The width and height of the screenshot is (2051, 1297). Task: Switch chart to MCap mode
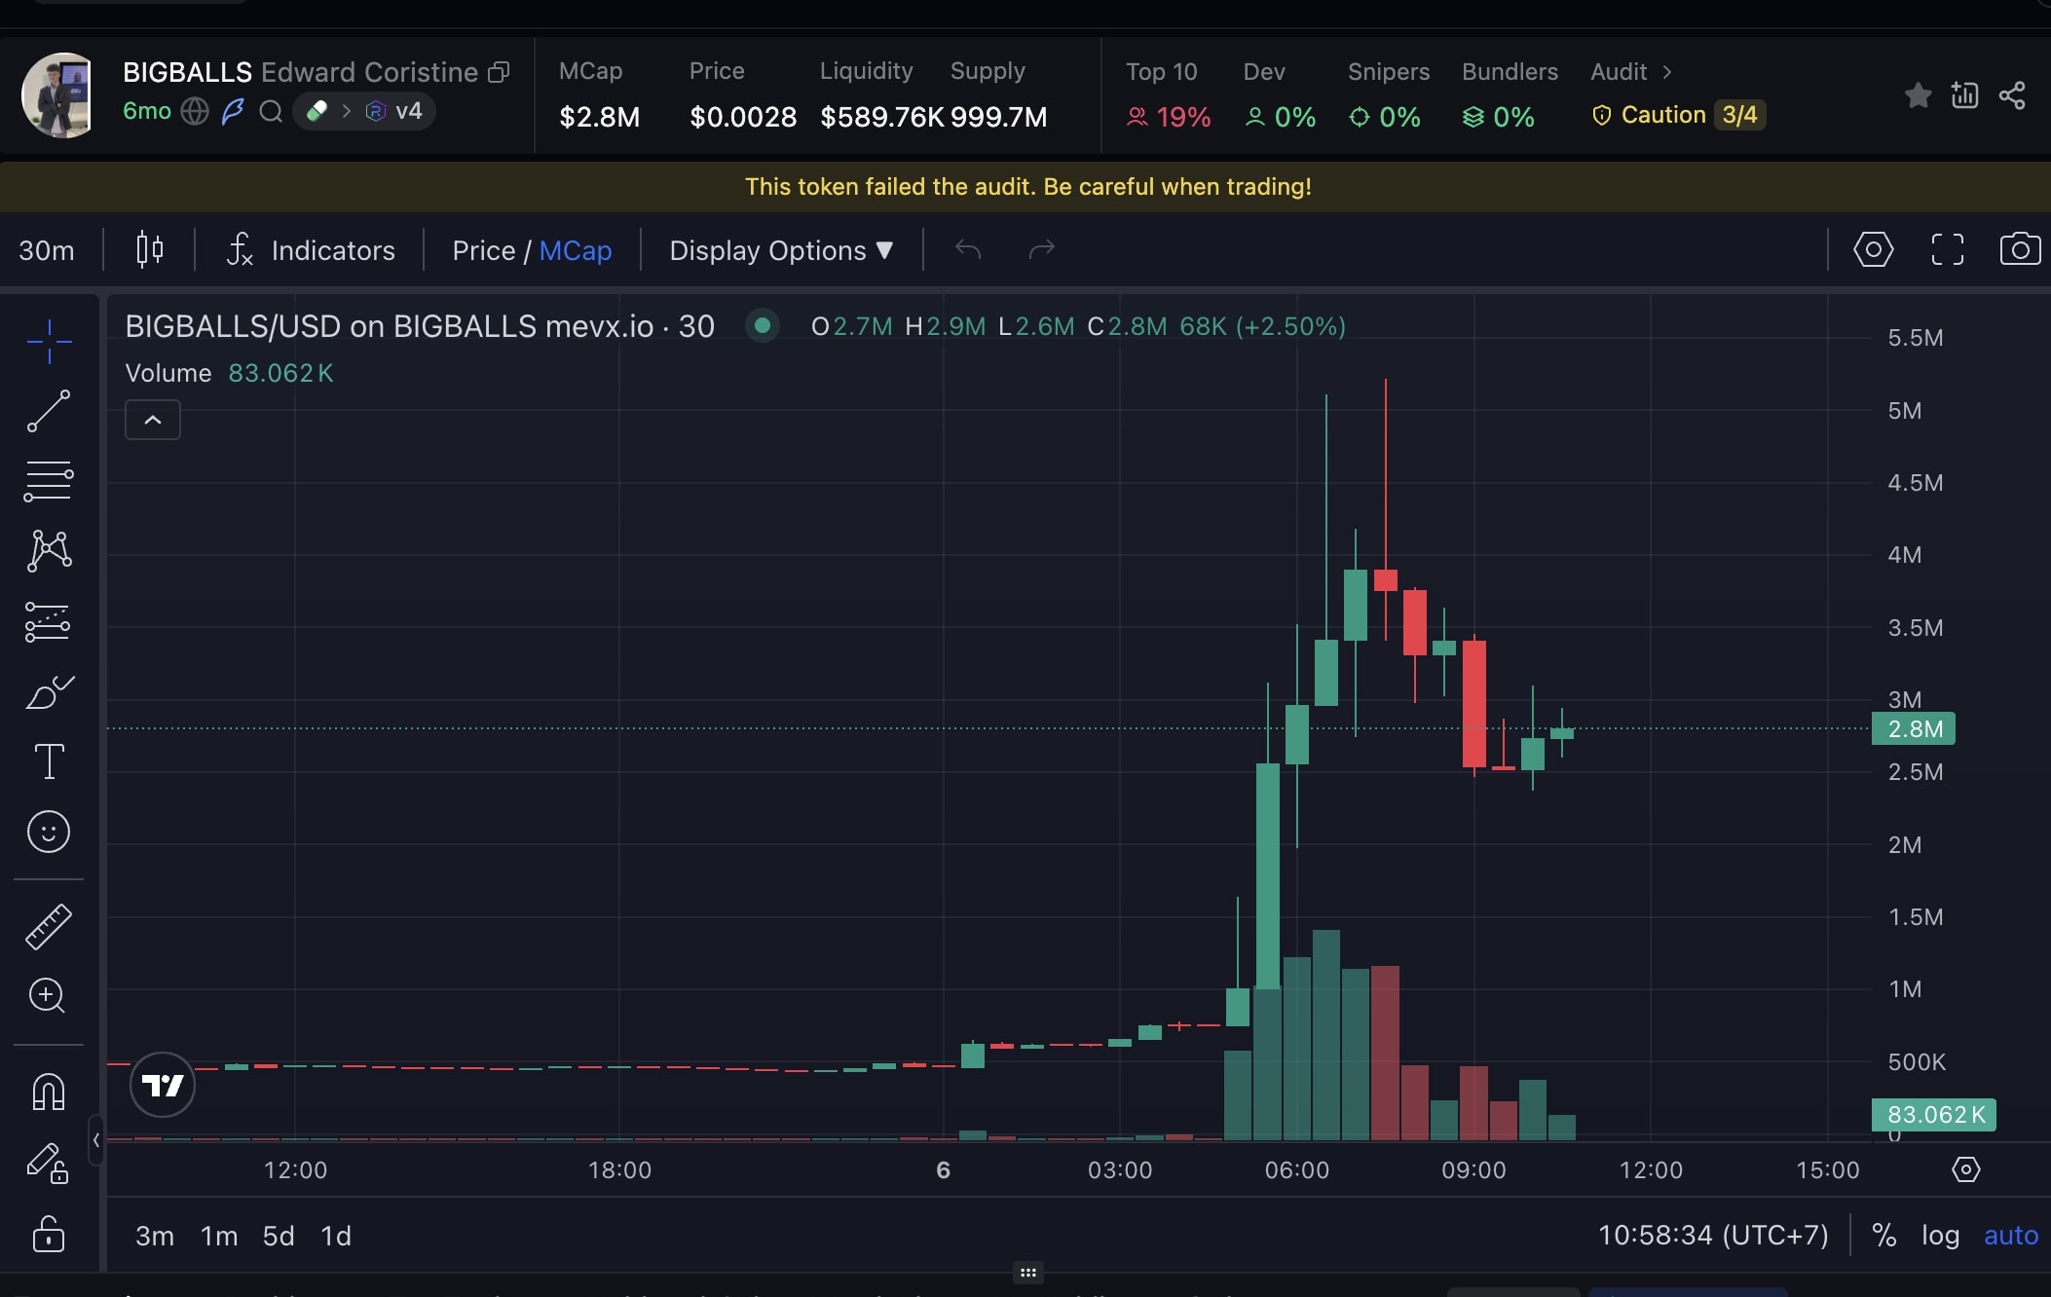576,250
